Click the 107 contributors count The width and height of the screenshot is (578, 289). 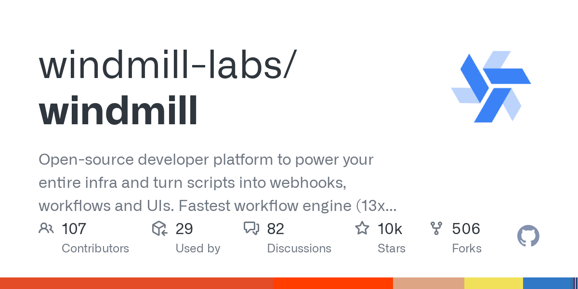click(x=74, y=228)
